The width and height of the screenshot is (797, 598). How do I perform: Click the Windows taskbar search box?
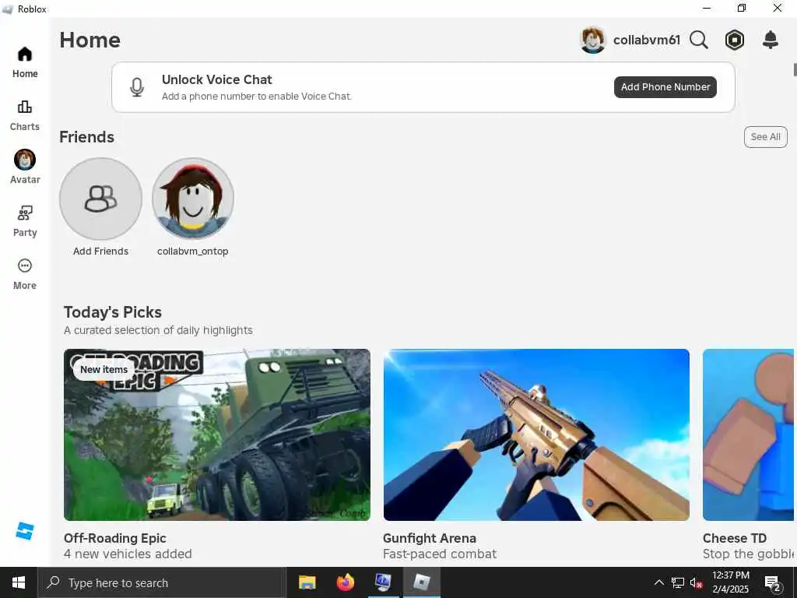162,582
